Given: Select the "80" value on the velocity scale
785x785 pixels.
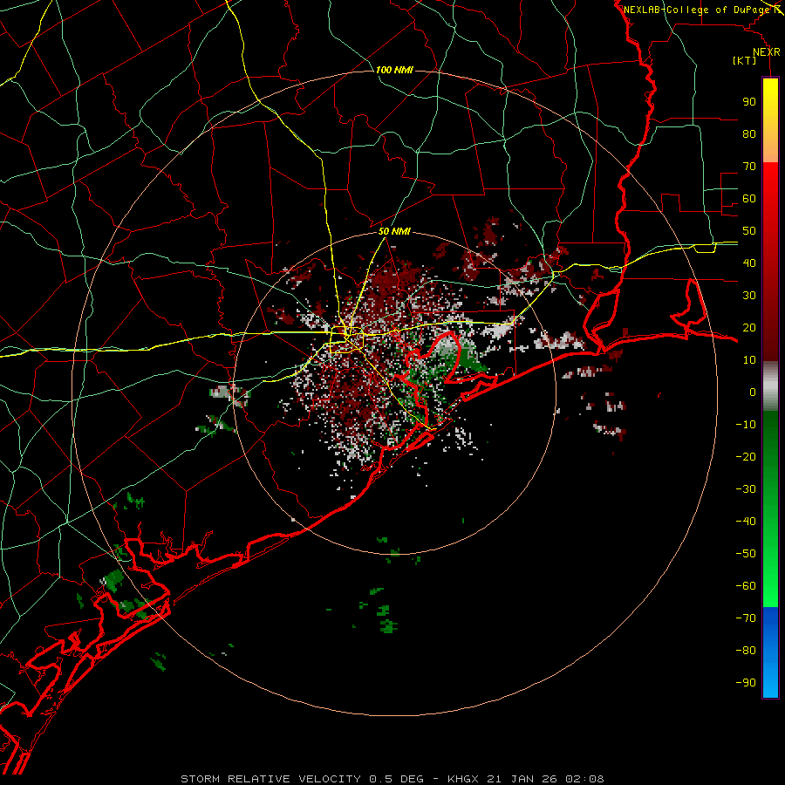Looking at the screenshot, I should pos(749,133).
